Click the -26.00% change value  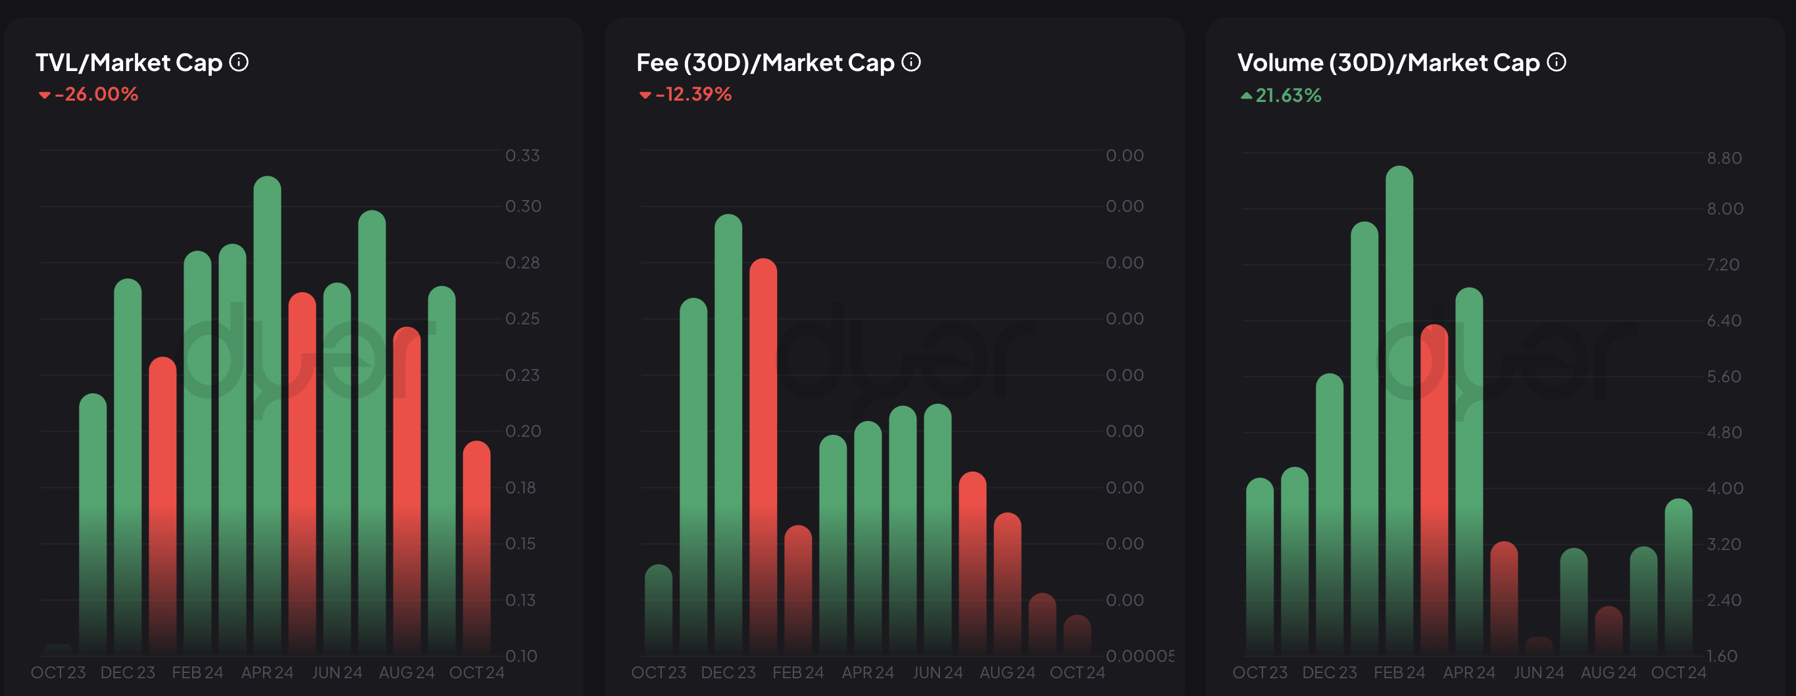coord(96,94)
